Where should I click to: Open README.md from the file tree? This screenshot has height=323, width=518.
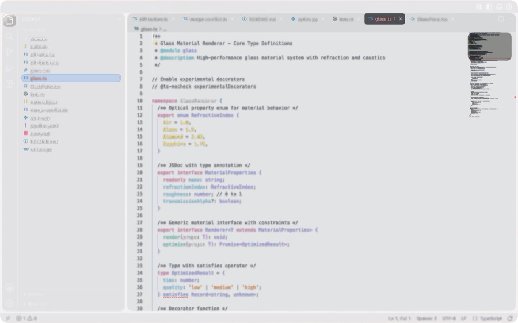point(71,141)
